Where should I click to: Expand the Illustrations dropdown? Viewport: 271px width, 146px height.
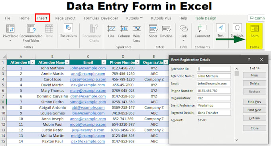[68, 40]
